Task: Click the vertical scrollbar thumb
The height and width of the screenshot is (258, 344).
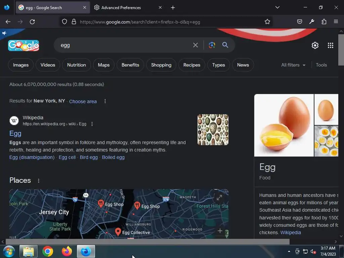Action: coord(341,50)
